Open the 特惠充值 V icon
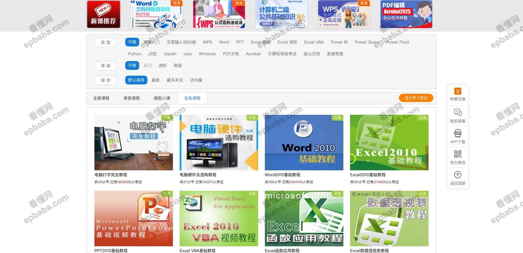This screenshot has height=253, width=523. point(458,91)
